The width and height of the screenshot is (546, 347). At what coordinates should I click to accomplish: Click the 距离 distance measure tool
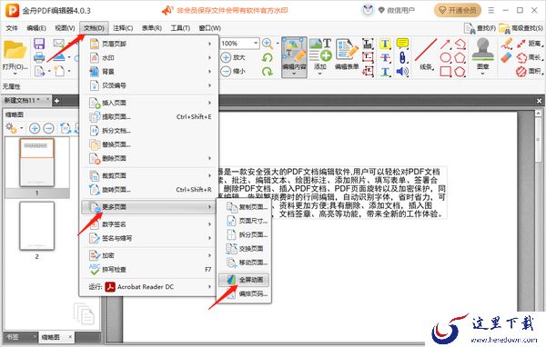(530, 44)
